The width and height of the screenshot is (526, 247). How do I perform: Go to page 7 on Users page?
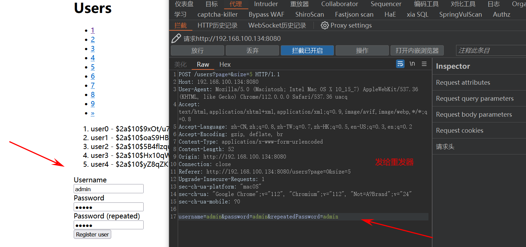click(93, 85)
